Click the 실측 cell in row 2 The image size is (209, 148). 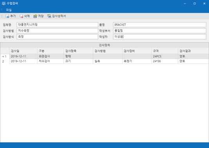pos(108,61)
